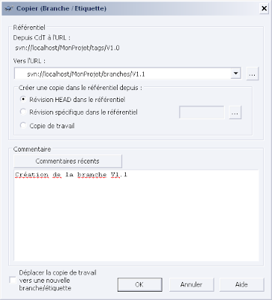This screenshot has width=272, height=300.
Task: Select Révision HEAD dans le référentiel
Action: 73,100
